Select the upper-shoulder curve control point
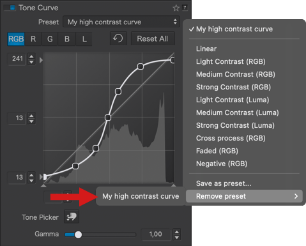The height and width of the screenshot is (246, 306). pos(141,66)
